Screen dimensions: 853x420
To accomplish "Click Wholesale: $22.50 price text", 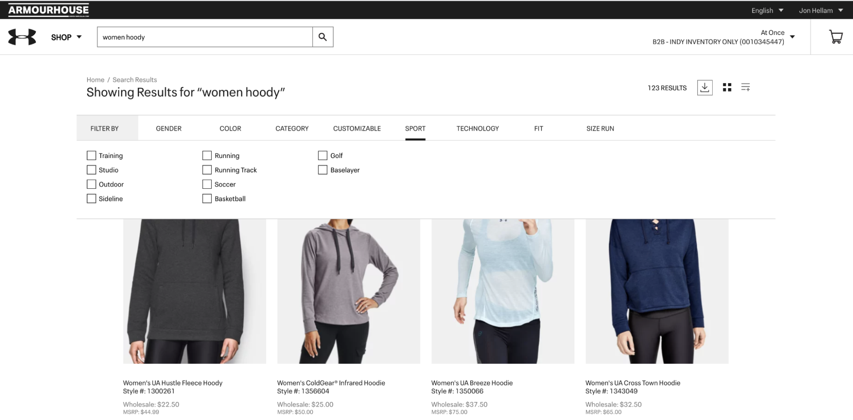I will [x=151, y=404].
